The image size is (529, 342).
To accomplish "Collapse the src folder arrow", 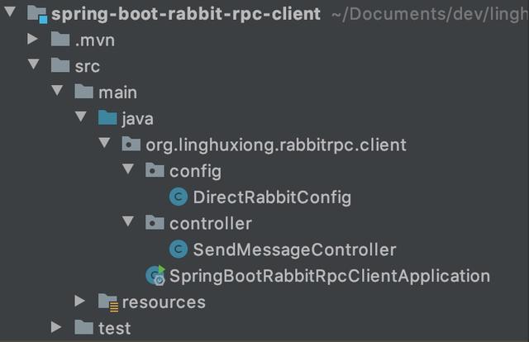I will click(33, 64).
